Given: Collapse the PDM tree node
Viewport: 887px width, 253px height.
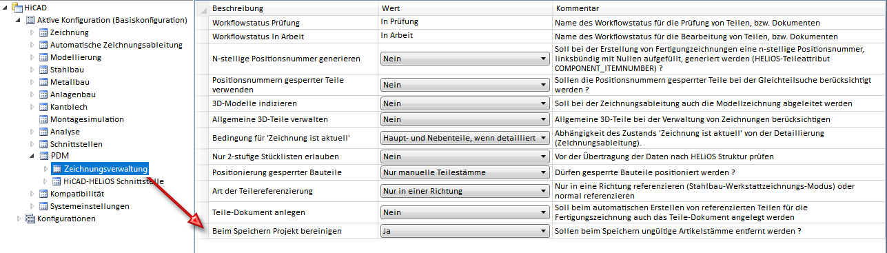Looking at the screenshot, I should click(31, 156).
